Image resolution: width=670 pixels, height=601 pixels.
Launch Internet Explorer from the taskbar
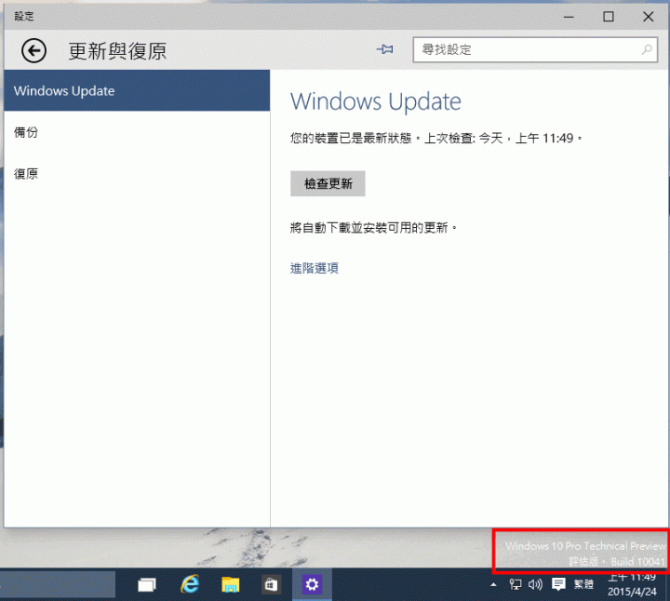(x=190, y=584)
